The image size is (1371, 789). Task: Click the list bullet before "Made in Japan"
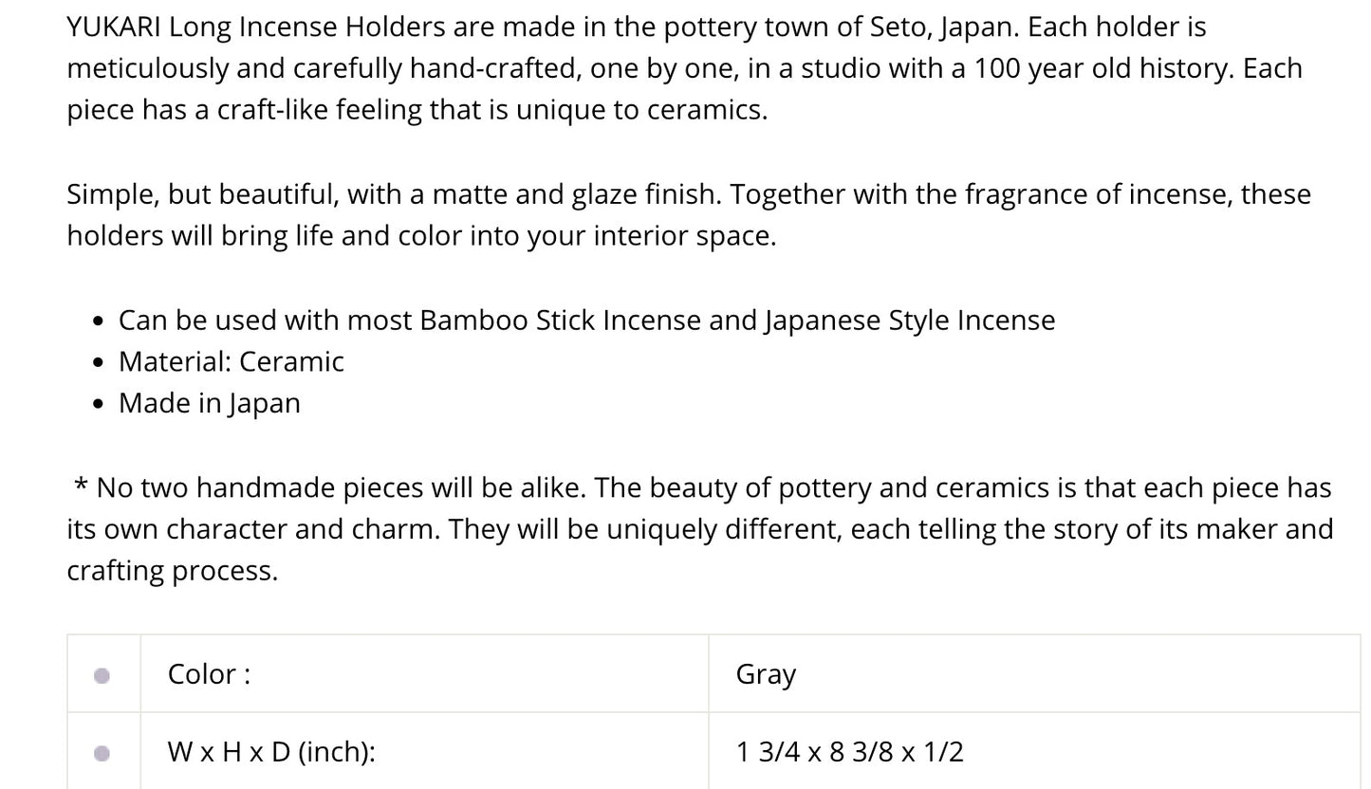[99, 405]
